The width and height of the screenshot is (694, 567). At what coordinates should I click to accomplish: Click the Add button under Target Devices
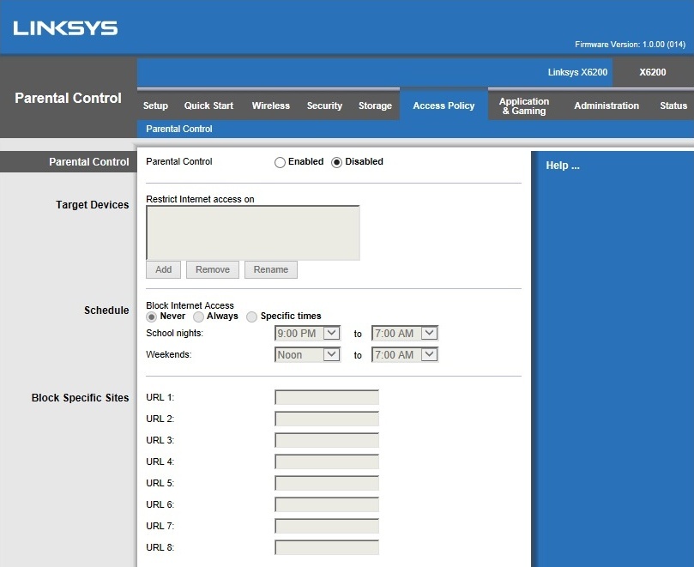tap(163, 268)
